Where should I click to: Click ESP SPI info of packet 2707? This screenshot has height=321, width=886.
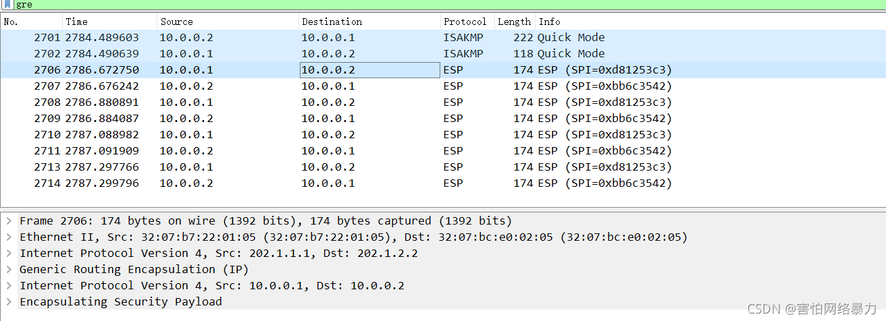coord(604,86)
